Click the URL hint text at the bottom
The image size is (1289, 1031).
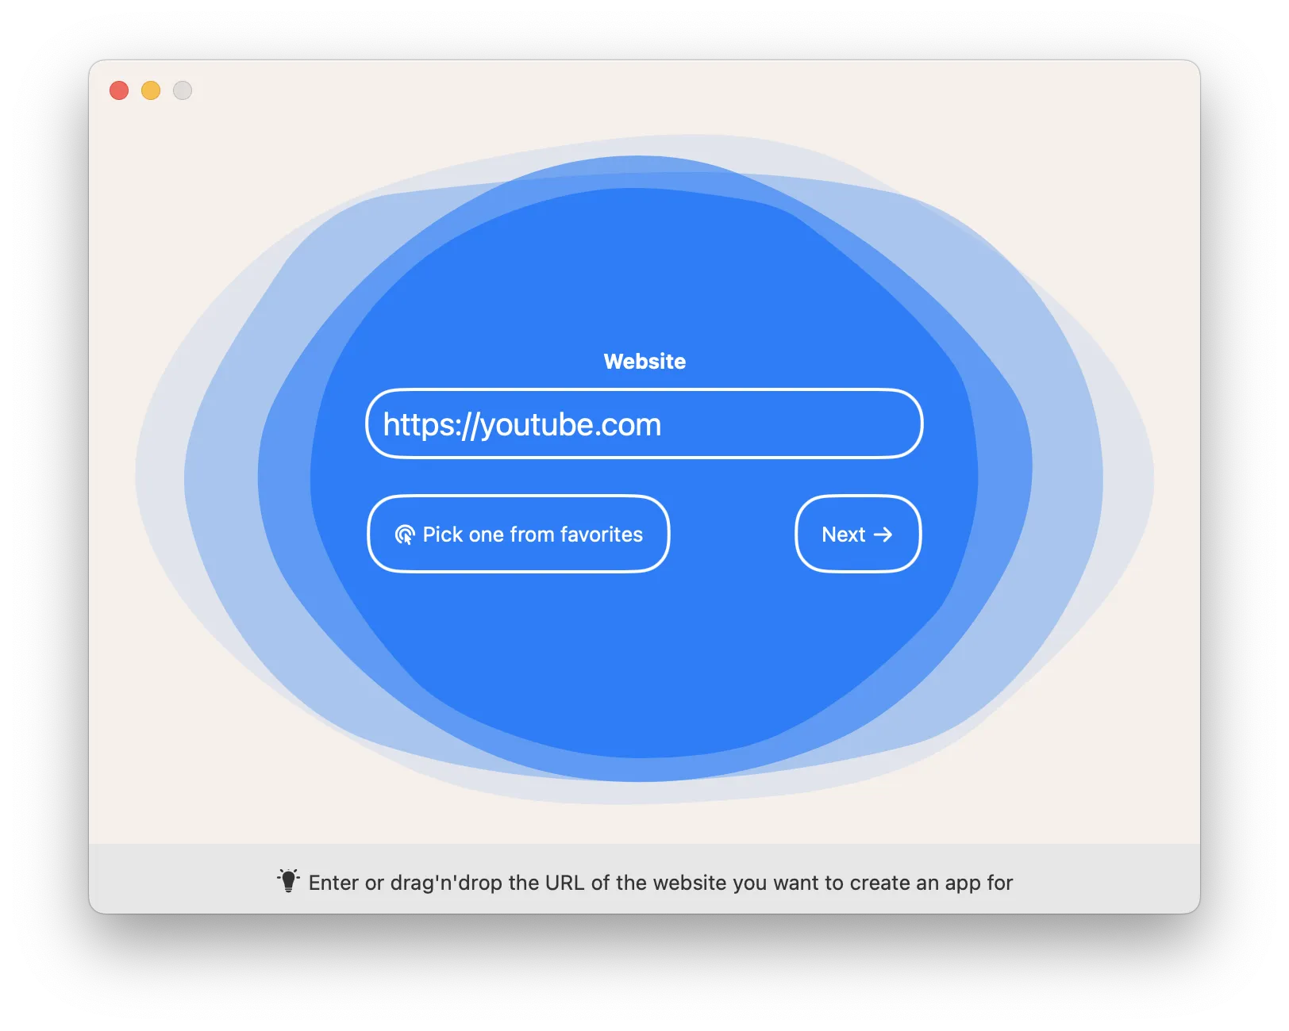pos(660,883)
